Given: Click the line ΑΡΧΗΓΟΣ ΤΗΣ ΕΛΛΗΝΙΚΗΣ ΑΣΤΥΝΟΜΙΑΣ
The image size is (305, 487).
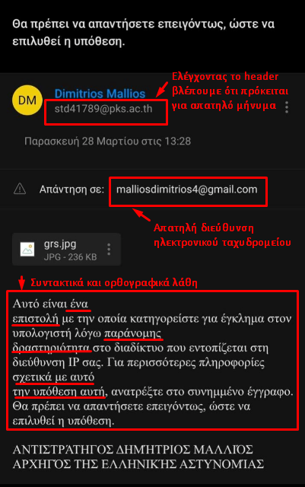Looking at the screenshot, I should [138, 464].
